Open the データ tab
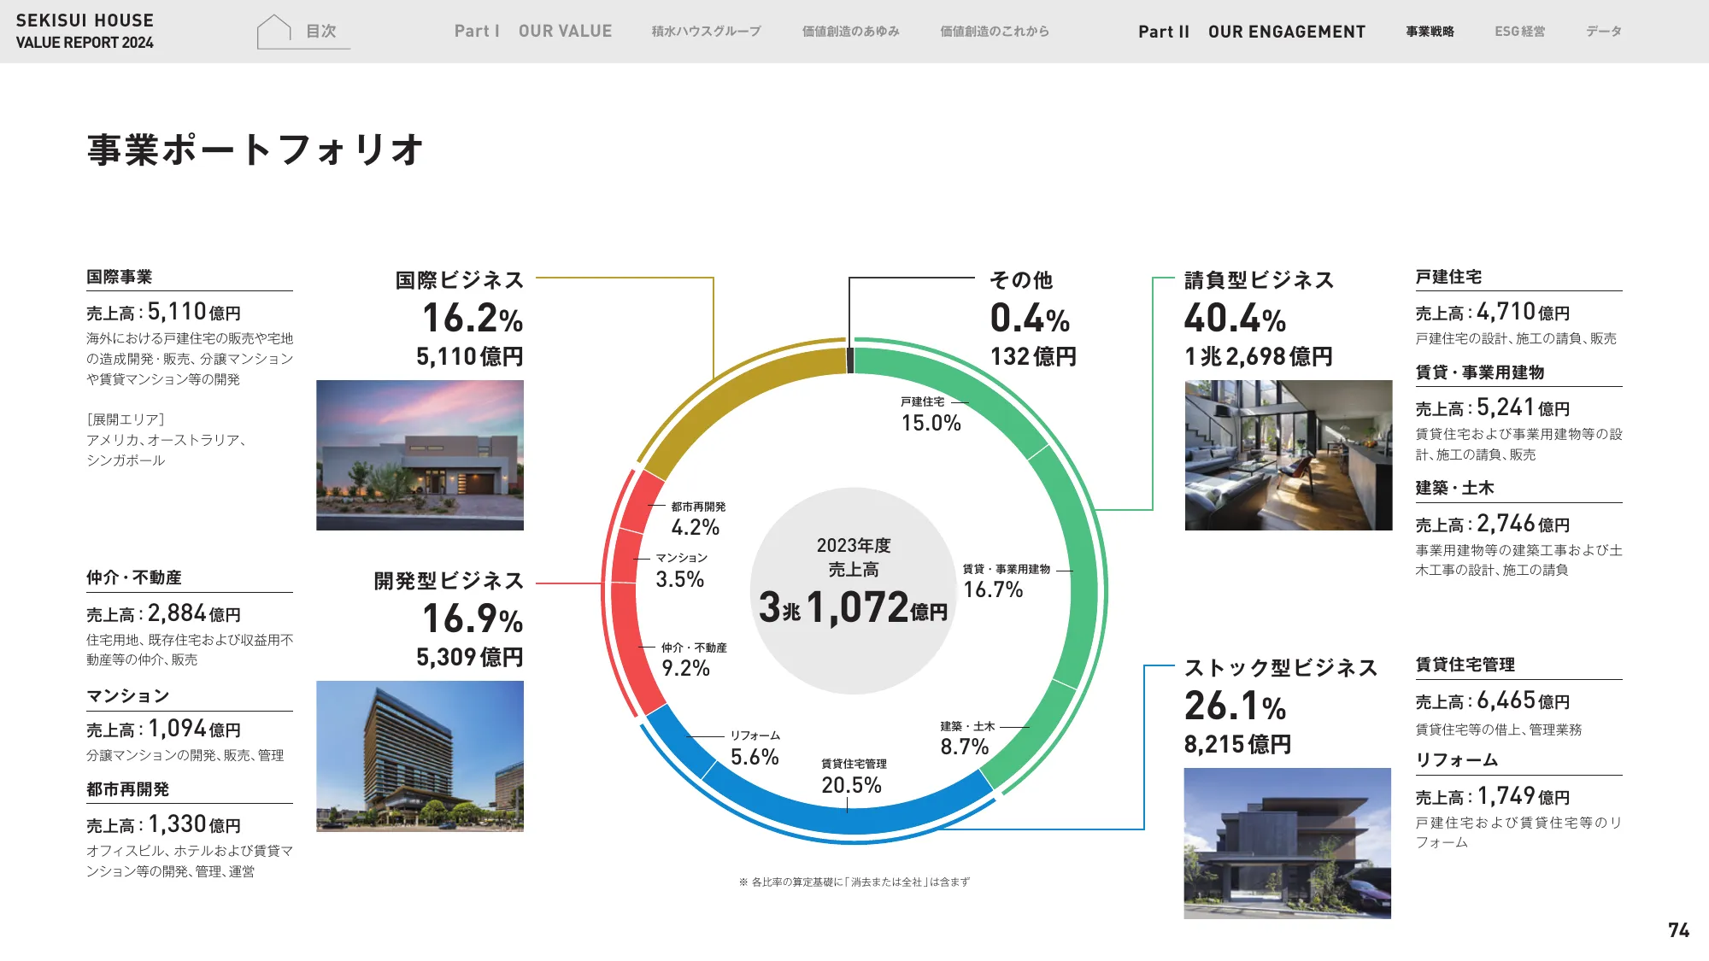Viewport: 1709px width, 961px height. click(1604, 32)
